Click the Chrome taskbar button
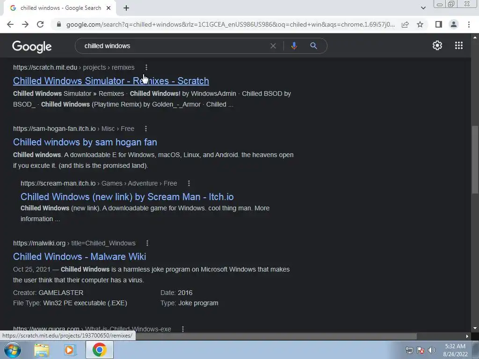 pyautogui.click(x=100, y=350)
